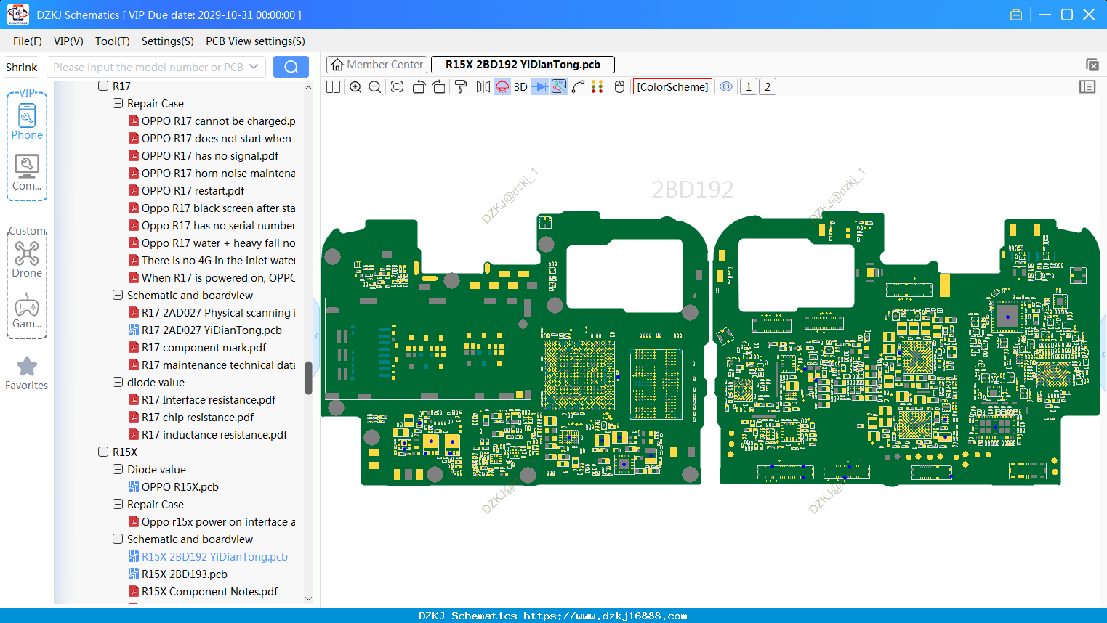1107x623 pixels.
Task: Toggle the diode value mode
Action: (x=540, y=87)
